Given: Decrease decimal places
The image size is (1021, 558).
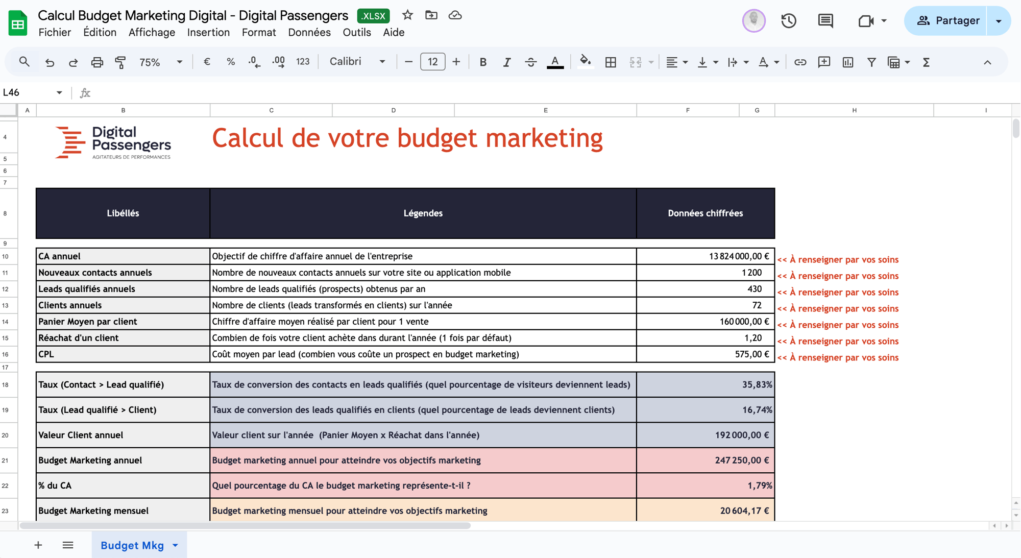Looking at the screenshot, I should 254,62.
